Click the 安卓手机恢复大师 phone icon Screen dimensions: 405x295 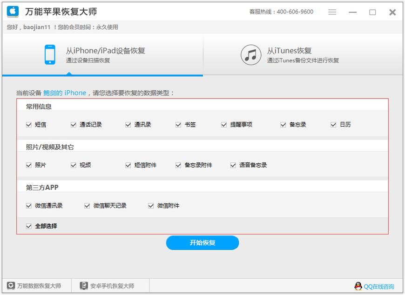click(x=85, y=285)
